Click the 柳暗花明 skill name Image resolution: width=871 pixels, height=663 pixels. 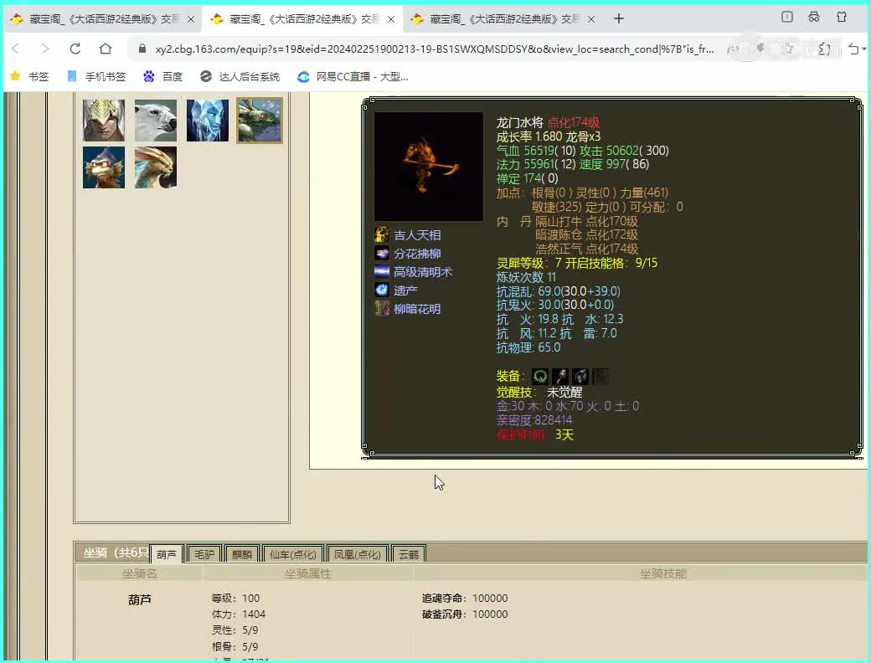(x=417, y=309)
